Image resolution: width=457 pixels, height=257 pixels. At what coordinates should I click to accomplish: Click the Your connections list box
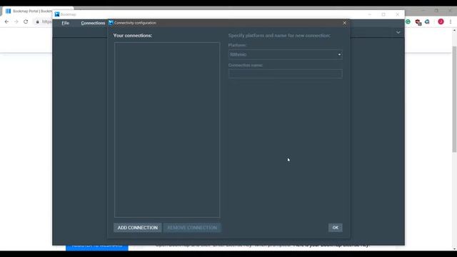(167, 130)
